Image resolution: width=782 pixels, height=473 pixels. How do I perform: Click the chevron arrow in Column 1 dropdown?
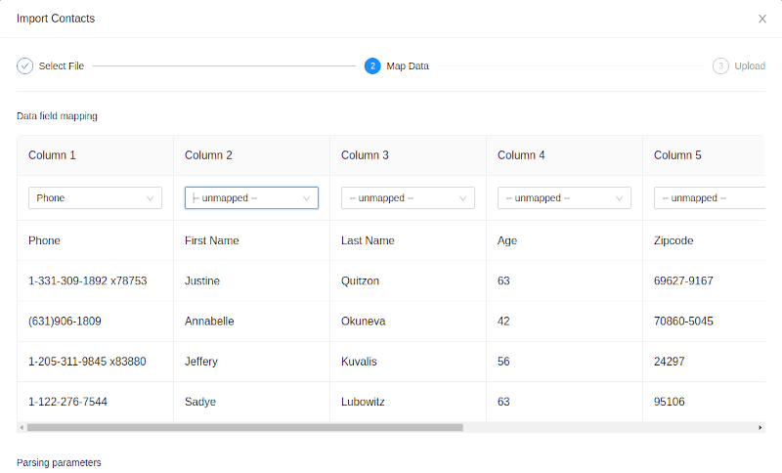151,198
